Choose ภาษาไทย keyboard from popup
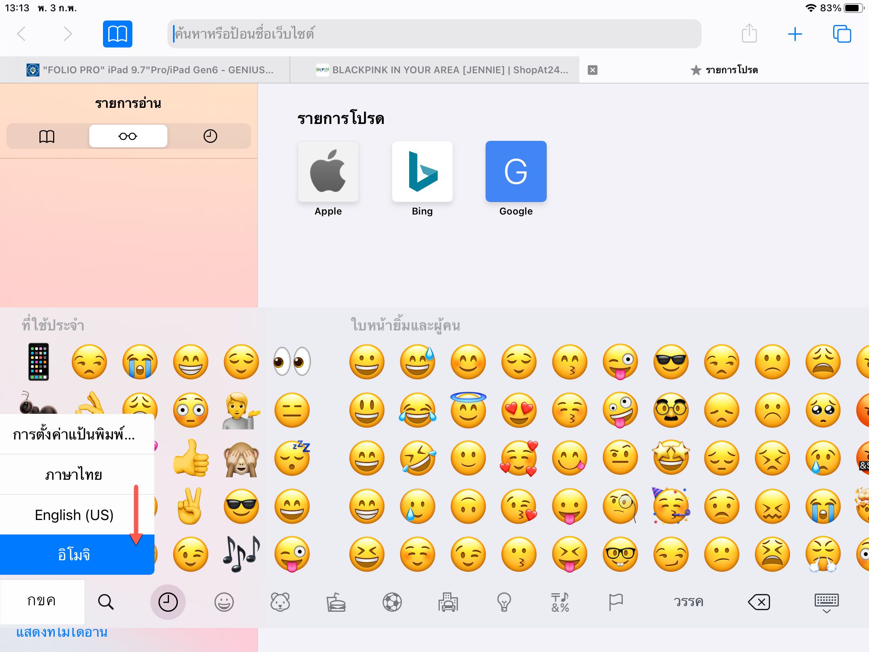Viewport: 869px width, 652px height. click(74, 475)
